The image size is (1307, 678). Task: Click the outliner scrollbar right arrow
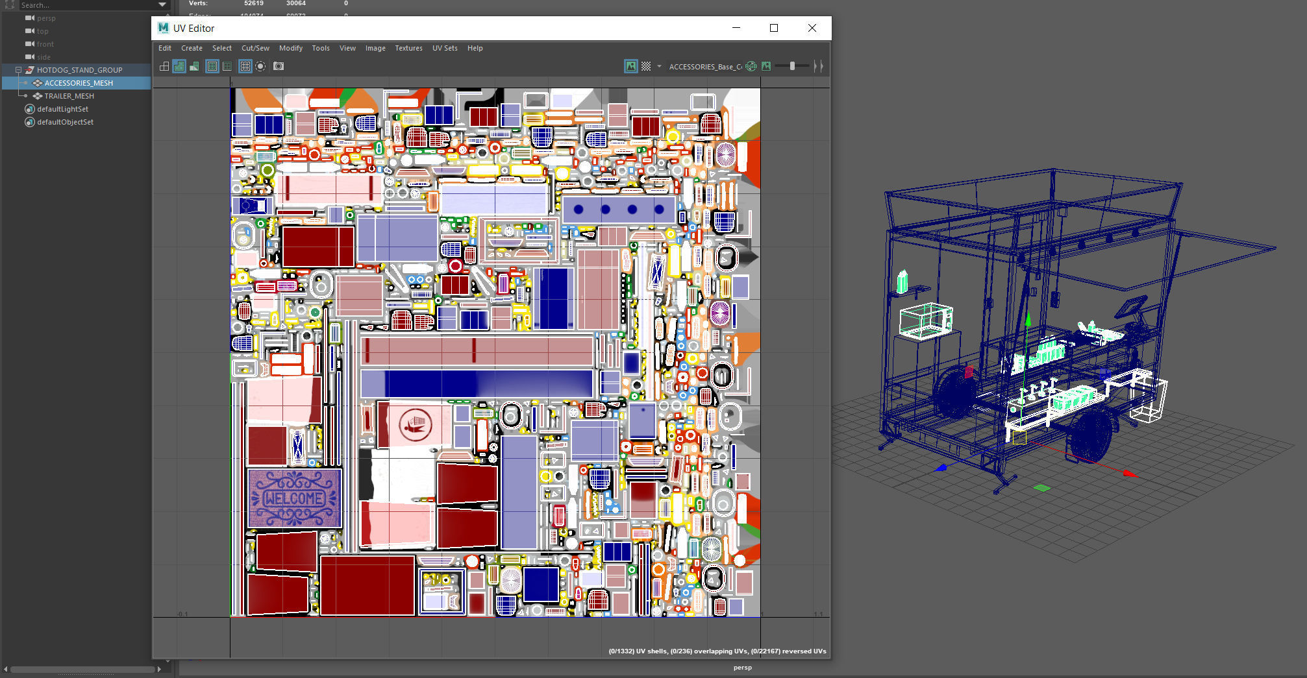[159, 669]
